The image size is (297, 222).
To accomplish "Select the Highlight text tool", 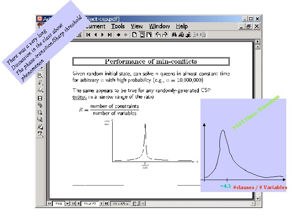I will [x=40, y=90].
